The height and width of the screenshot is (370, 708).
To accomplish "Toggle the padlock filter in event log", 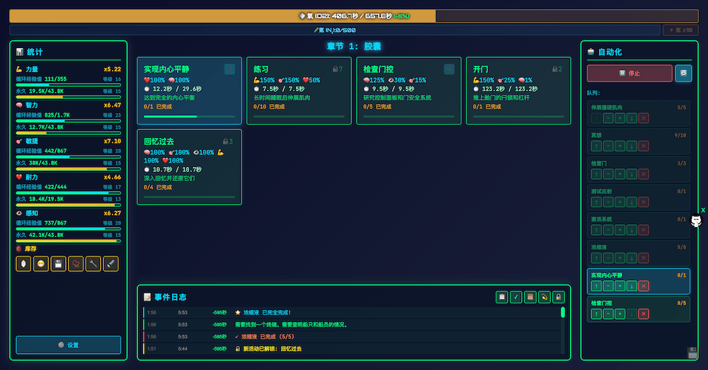I will (x=559, y=297).
